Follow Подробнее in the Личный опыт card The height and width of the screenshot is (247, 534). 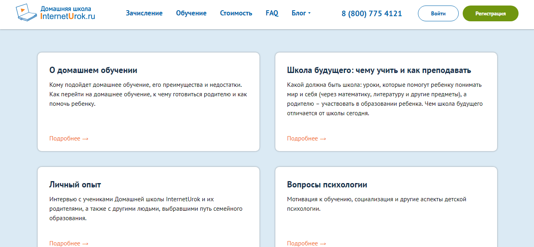[65, 243]
